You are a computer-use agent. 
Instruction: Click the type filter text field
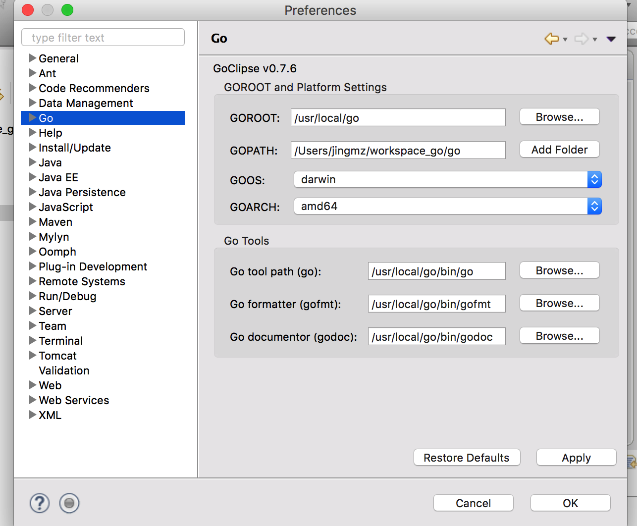tap(103, 37)
